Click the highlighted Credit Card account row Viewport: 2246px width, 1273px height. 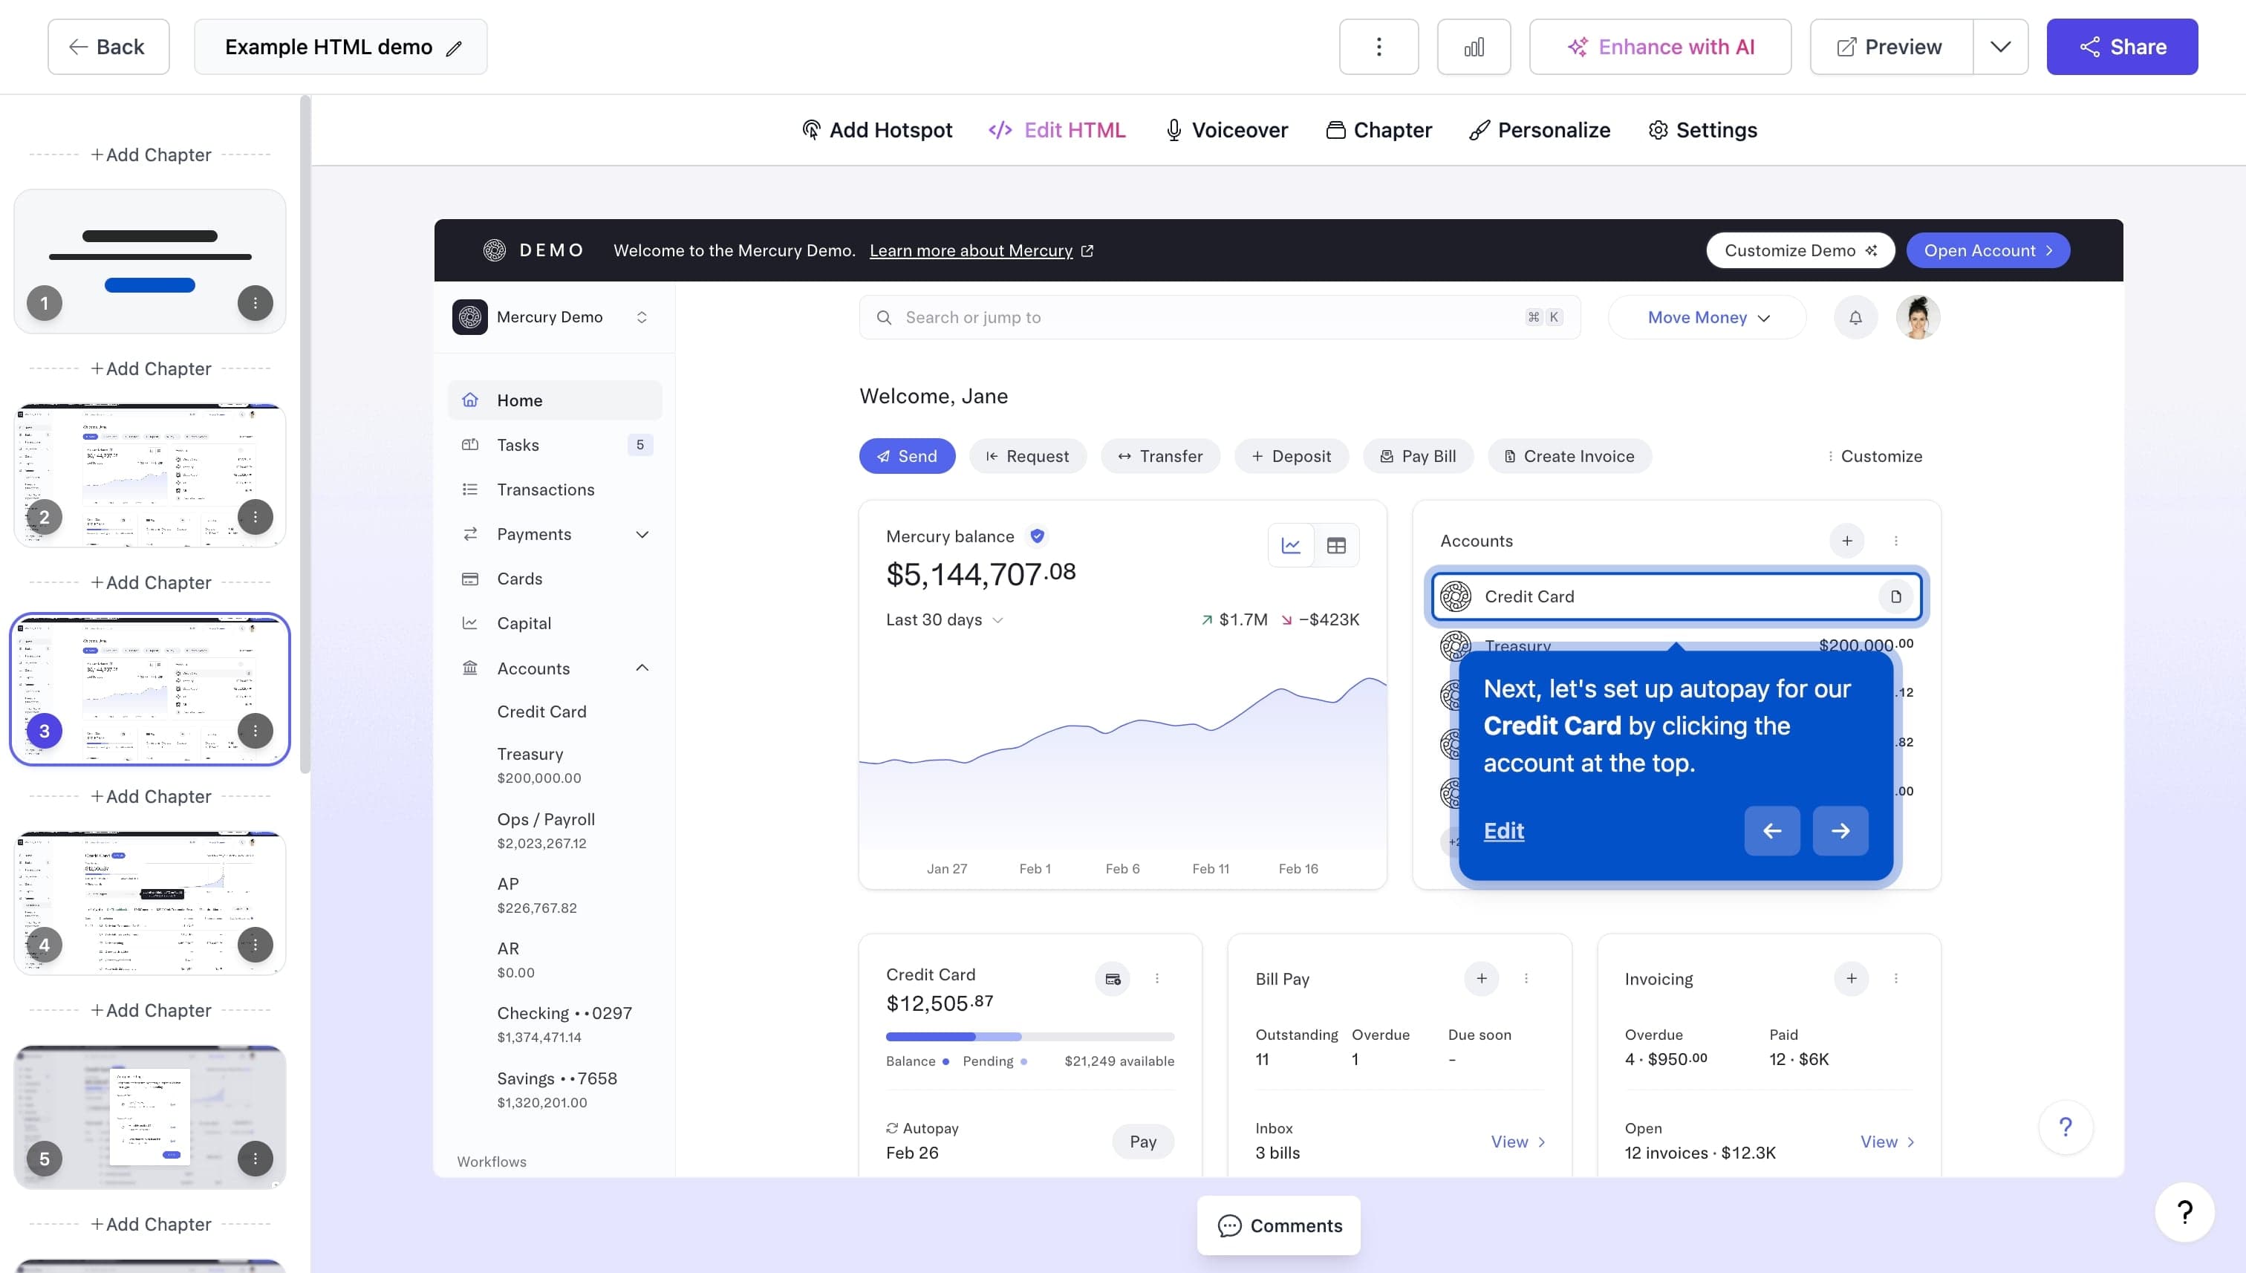pyautogui.click(x=1676, y=596)
